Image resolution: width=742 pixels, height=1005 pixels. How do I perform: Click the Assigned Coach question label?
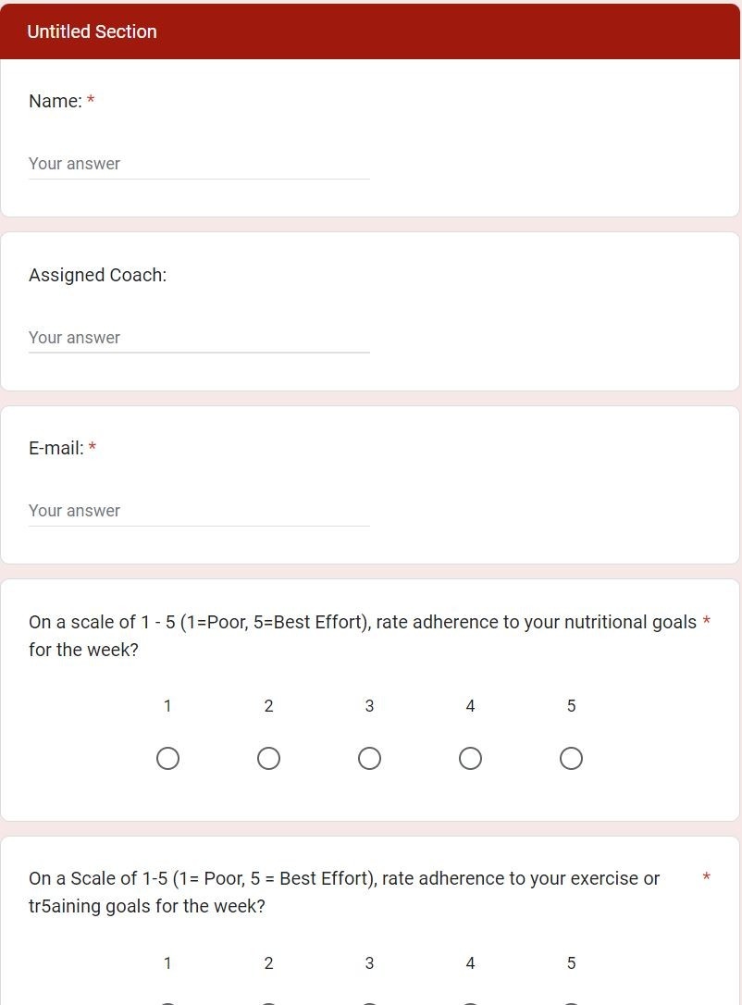point(97,275)
